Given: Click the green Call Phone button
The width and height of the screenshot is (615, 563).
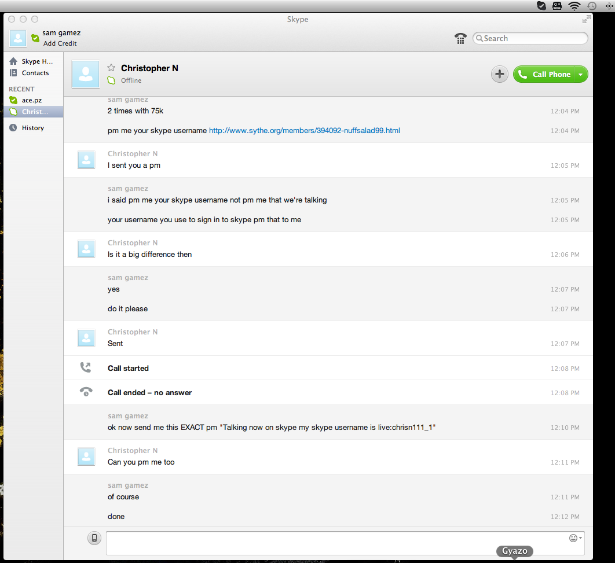Looking at the screenshot, I should click(544, 74).
